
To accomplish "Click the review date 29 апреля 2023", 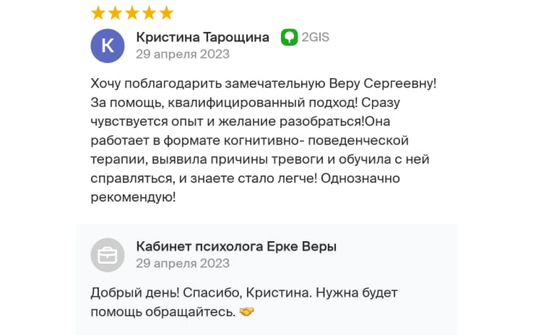I will coord(183,54).
